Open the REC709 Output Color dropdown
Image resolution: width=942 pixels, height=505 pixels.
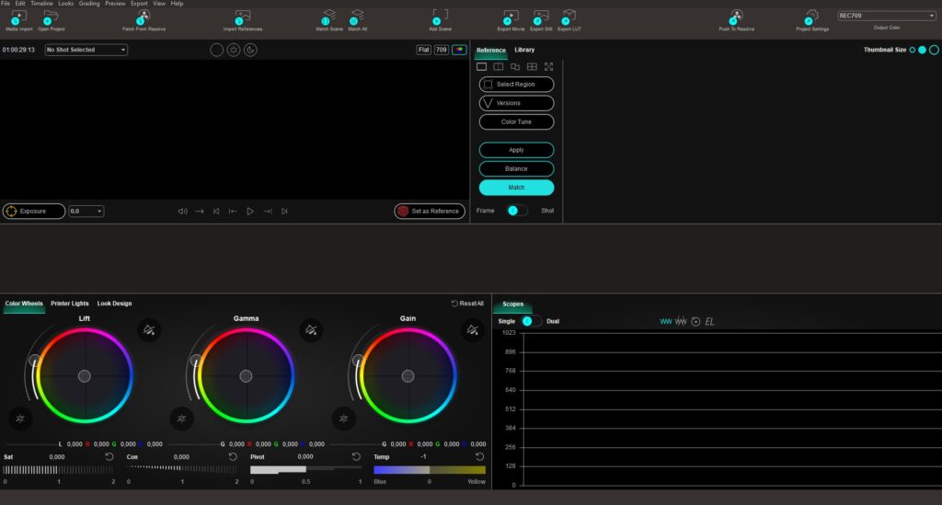(887, 16)
